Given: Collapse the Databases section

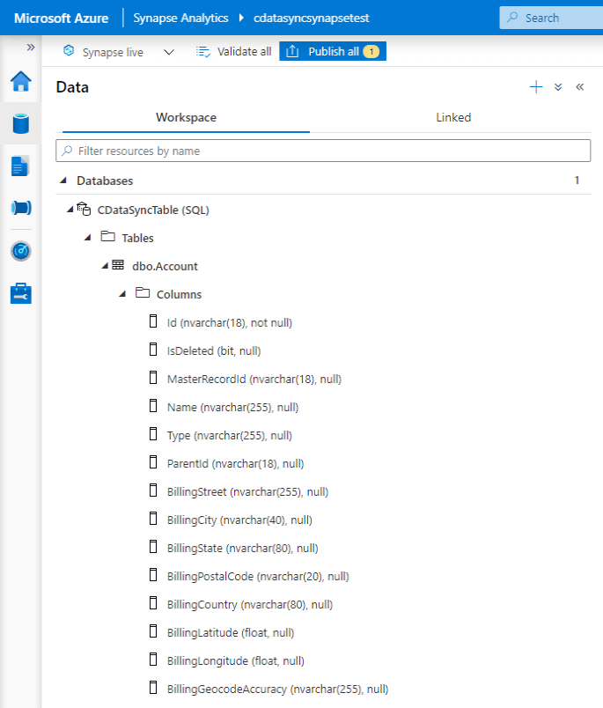Looking at the screenshot, I should [x=63, y=181].
